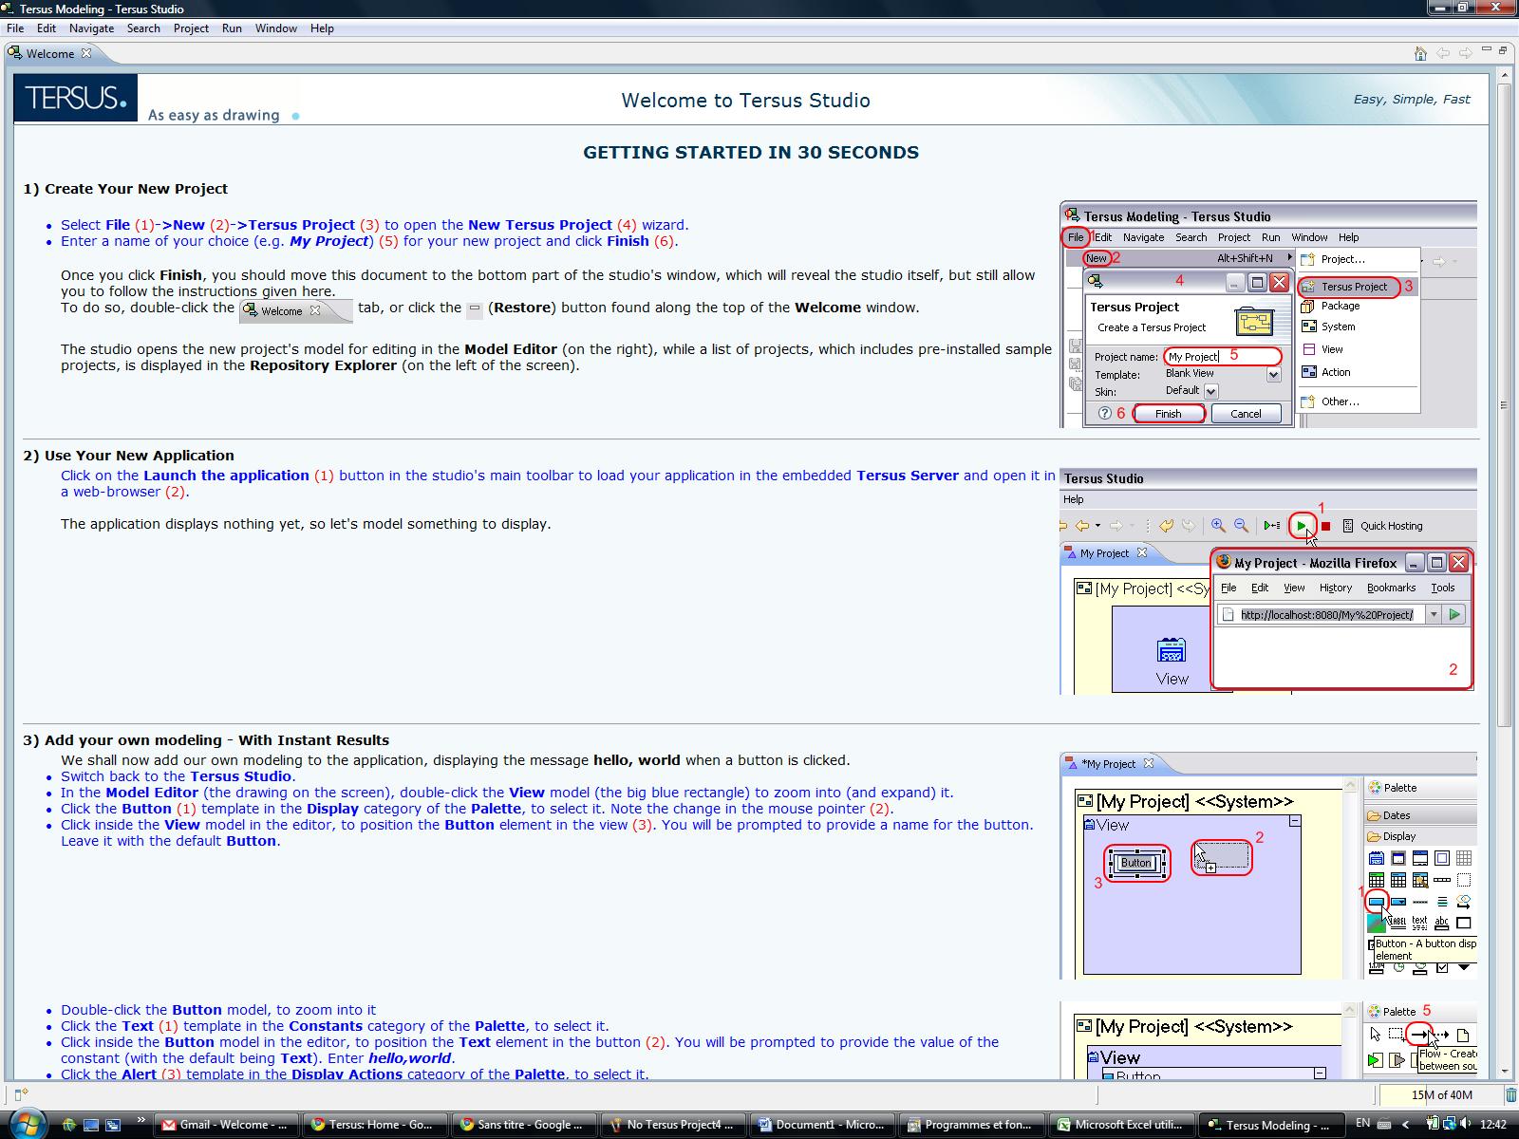Screen dimensions: 1519x1139
Task: Click the welcome Home icon
Action: [x=1420, y=53]
